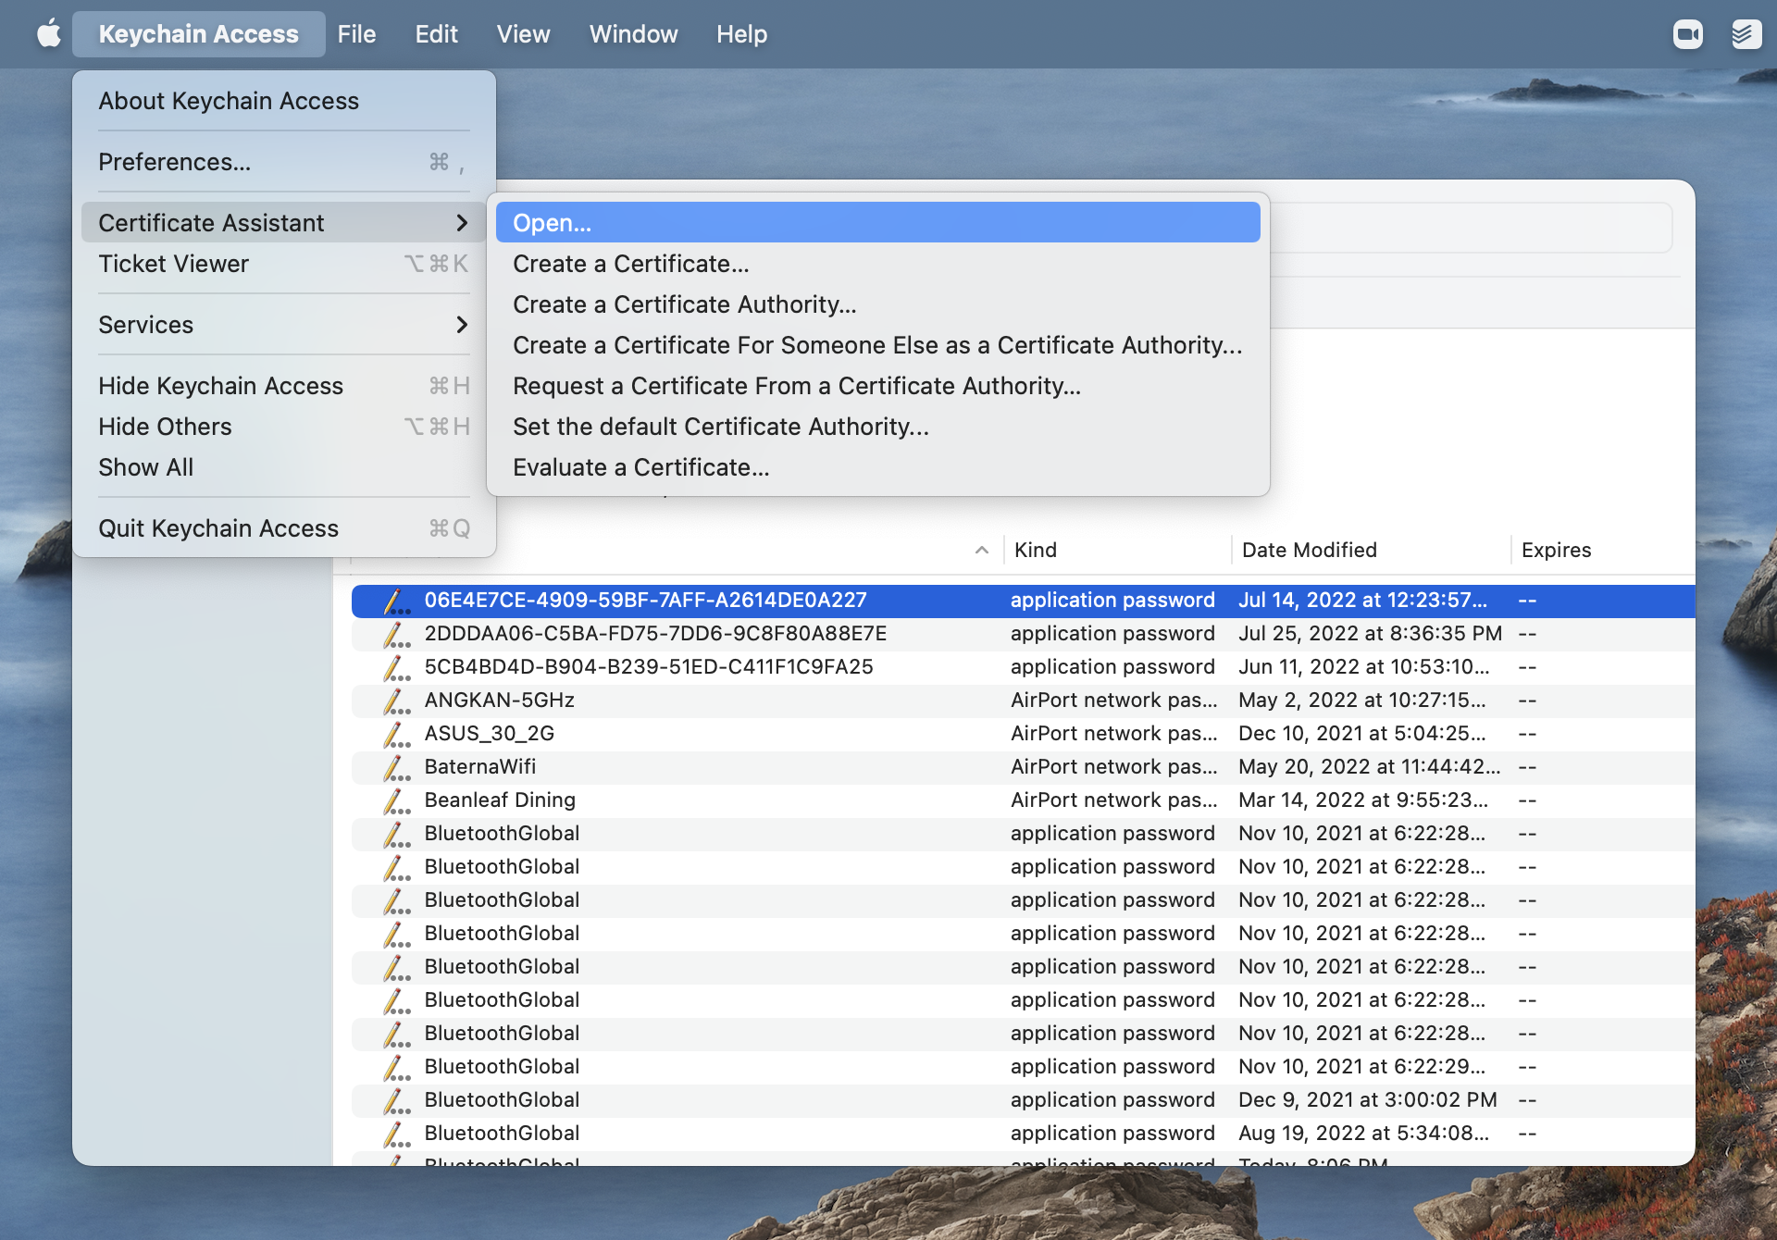Select Open… in Certificate Assistant submenu

[877, 223]
